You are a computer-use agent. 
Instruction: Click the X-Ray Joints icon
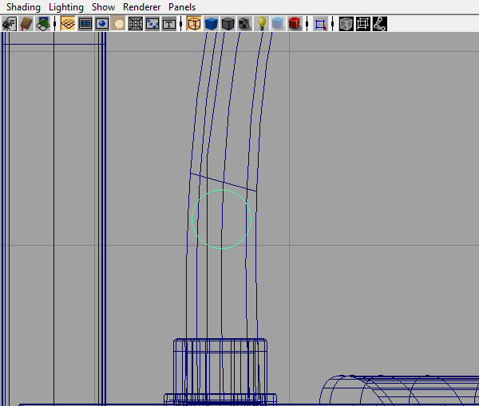(380, 24)
